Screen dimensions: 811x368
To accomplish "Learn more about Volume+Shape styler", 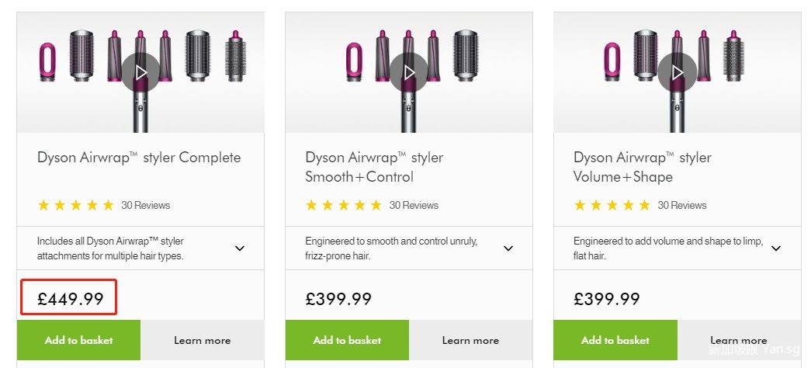I will click(738, 340).
